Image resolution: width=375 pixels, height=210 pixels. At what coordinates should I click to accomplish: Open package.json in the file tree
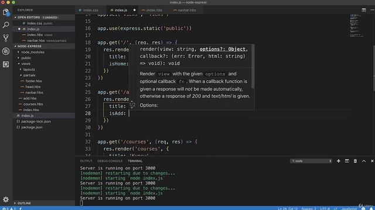click(32, 127)
